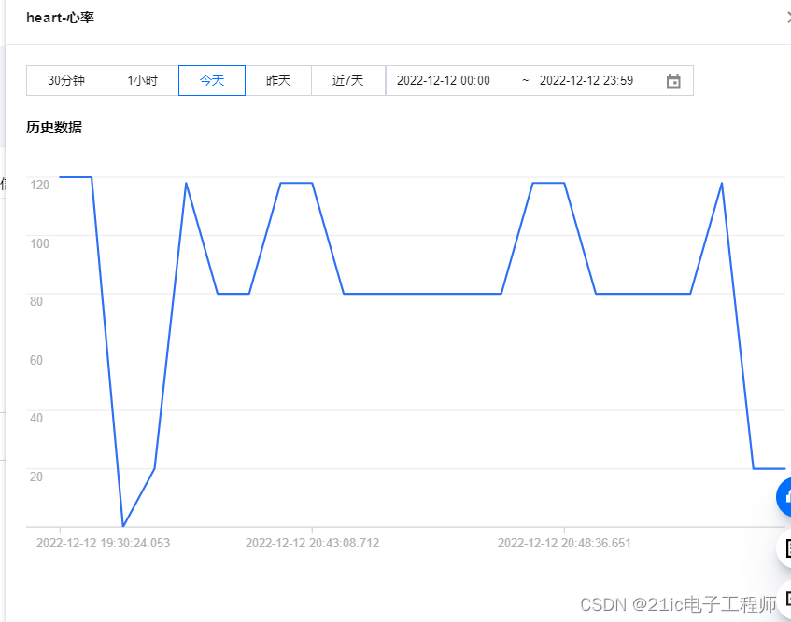Click x-axis label 2022-12-12 19:30:24.053
Screen dimensions: 791x622
pyautogui.click(x=103, y=543)
